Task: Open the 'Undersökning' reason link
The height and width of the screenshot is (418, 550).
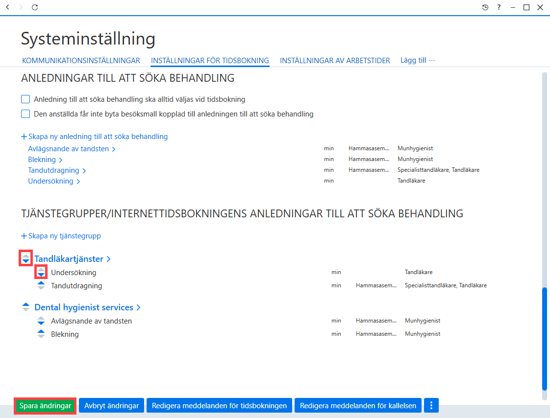Action: coord(50,181)
